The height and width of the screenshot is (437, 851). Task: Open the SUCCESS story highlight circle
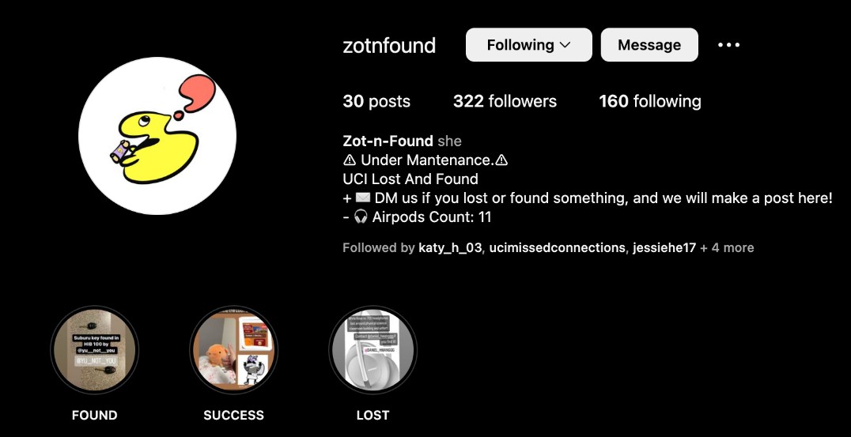coord(233,349)
